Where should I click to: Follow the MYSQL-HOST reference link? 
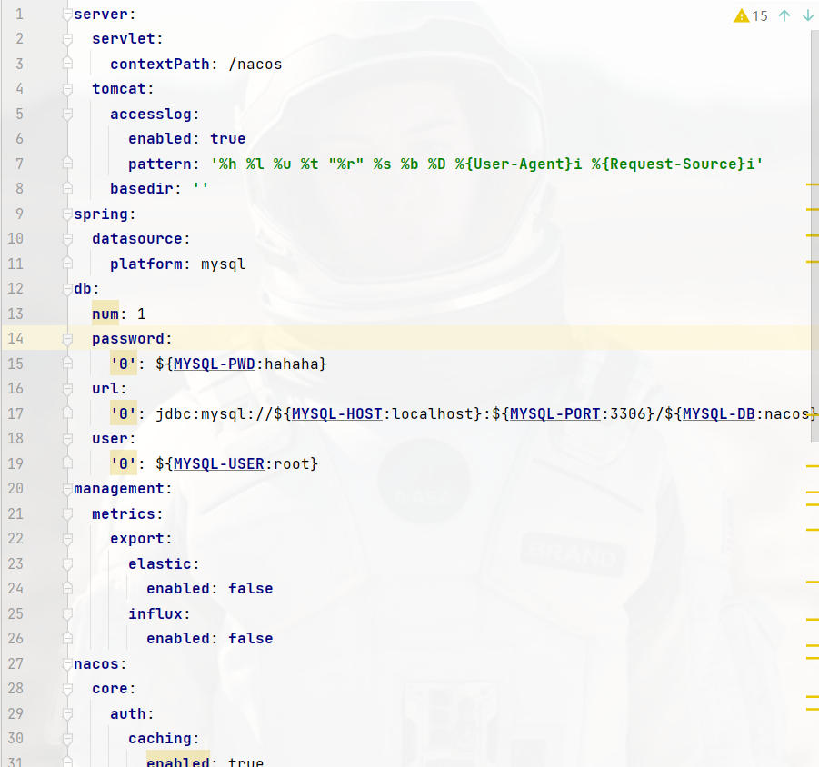[x=335, y=413]
